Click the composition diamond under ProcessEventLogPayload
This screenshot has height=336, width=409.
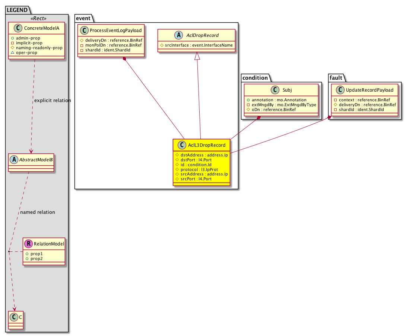[x=125, y=60]
